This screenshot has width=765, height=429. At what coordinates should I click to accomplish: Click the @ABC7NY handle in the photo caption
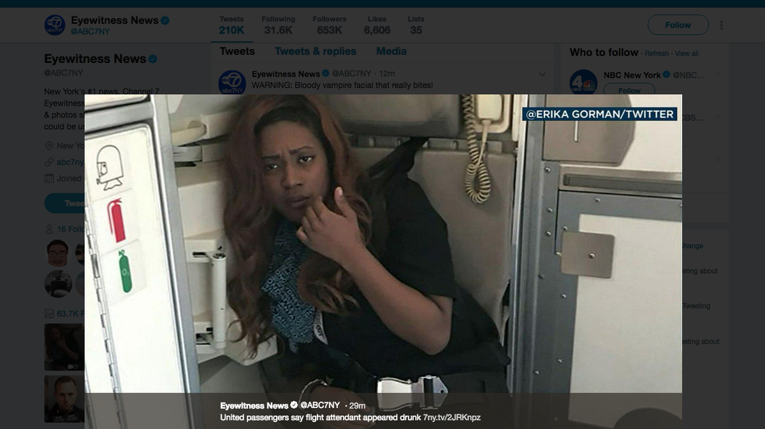click(320, 405)
